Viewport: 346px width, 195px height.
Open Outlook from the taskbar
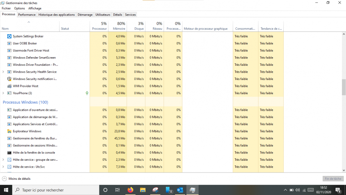tap(180, 190)
